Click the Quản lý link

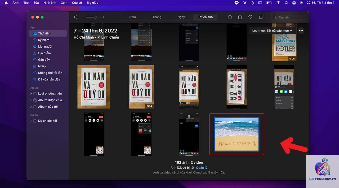[x=202, y=168]
